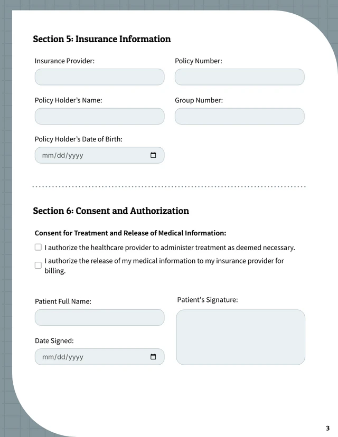Click the Policy Number input field

(239, 77)
